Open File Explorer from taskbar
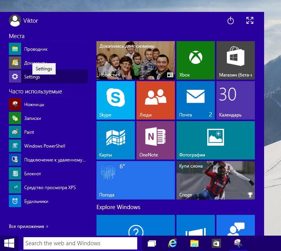The width and height of the screenshot is (281, 251). pos(195,243)
